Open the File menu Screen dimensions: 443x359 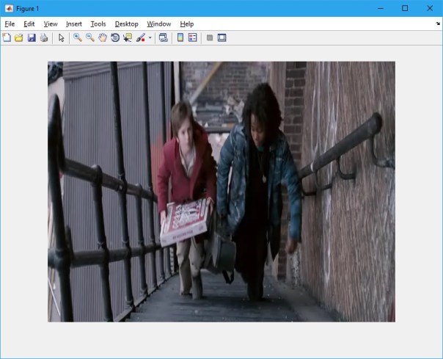10,24
